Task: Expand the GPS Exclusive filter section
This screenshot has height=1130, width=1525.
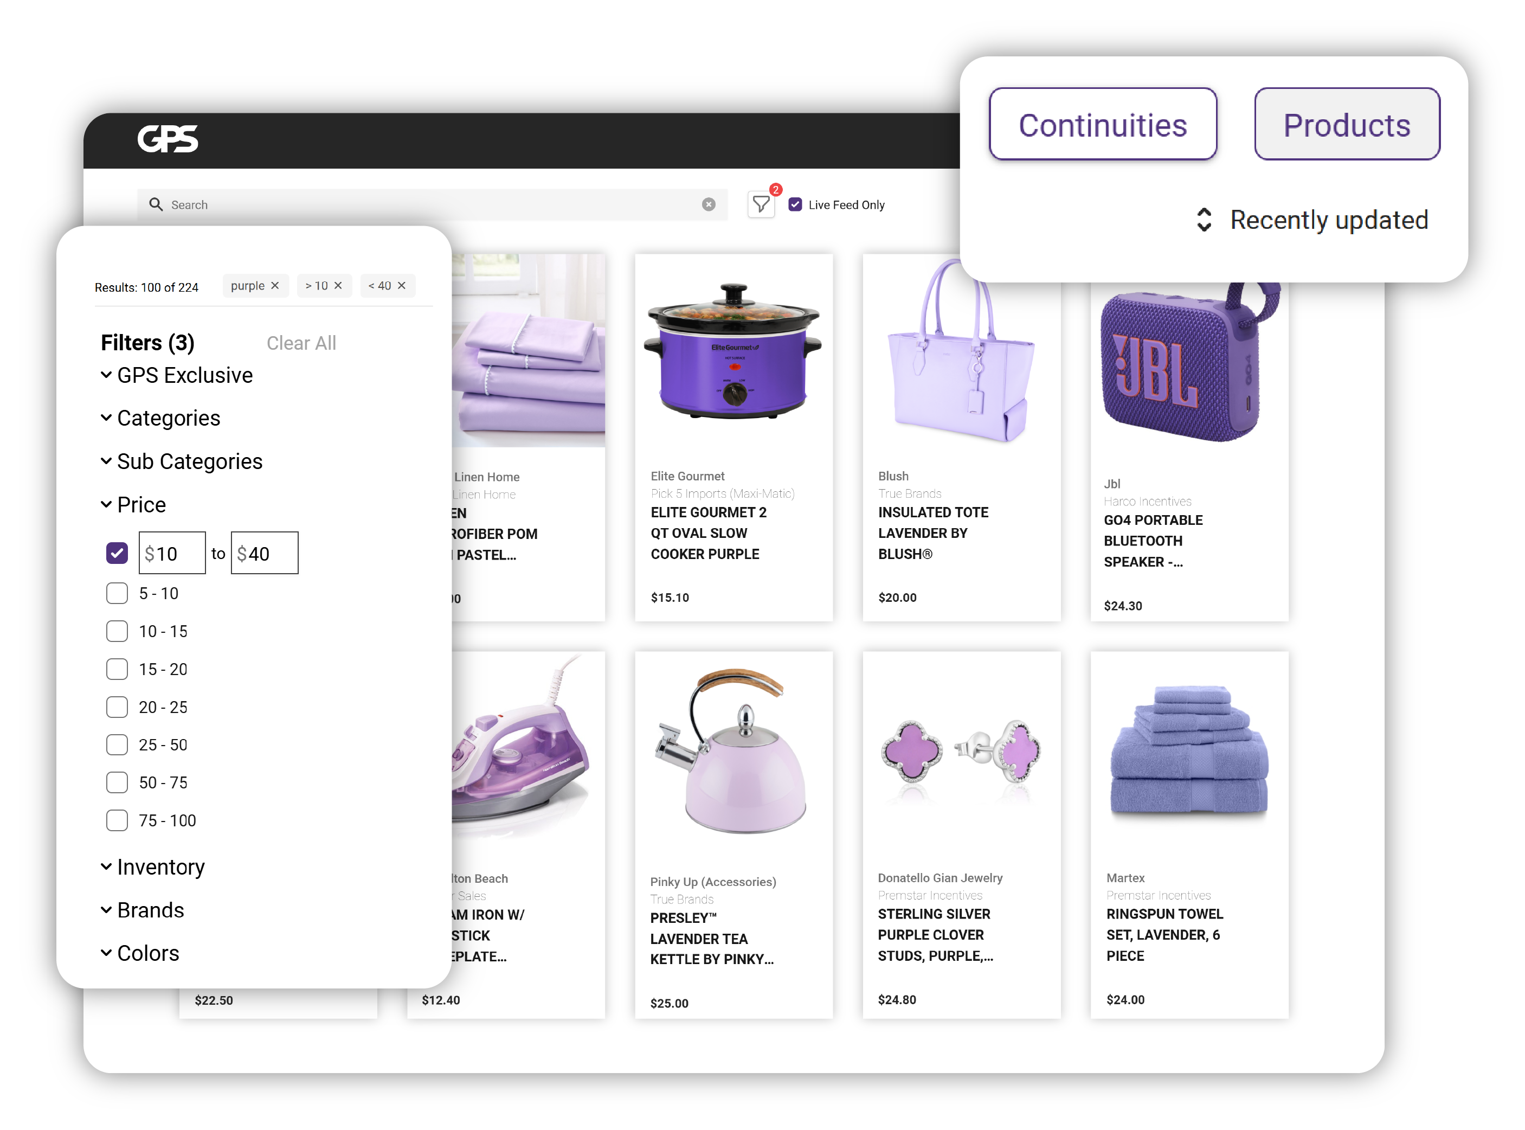Action: tap(177, 375)
